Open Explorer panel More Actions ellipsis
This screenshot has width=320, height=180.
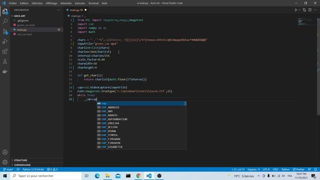tap(58, 10)
